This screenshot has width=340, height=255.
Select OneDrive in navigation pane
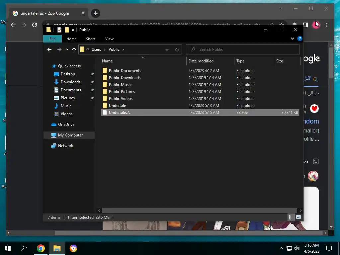[x=66, y=125]
